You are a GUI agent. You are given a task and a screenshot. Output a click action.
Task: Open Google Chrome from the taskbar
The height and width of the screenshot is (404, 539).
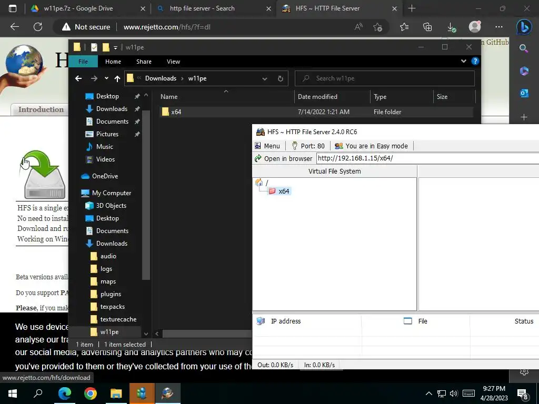point(91,393)
